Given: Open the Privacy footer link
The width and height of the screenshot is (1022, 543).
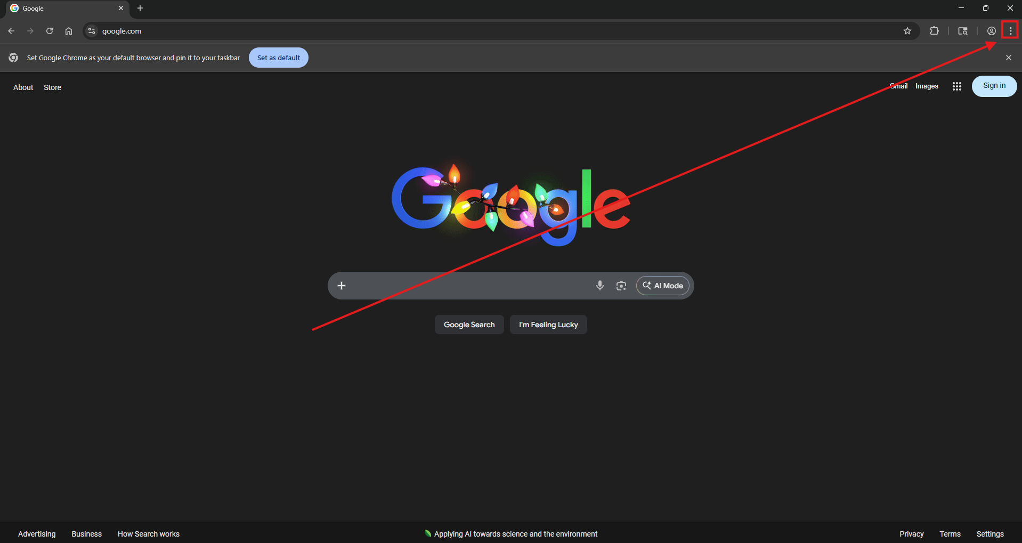Looking at the screenshot, I should 912,534.
